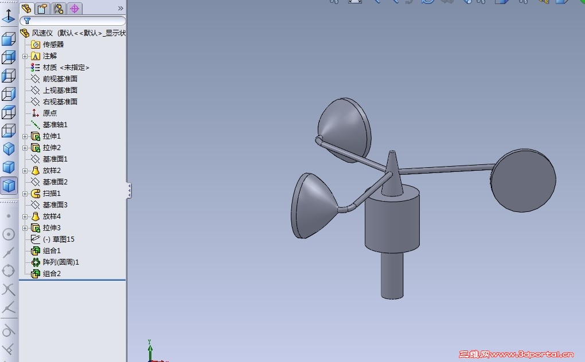Click the 扫描1 feature label
The height and width of the screenshot is (362, 585).
pos(52,194)
